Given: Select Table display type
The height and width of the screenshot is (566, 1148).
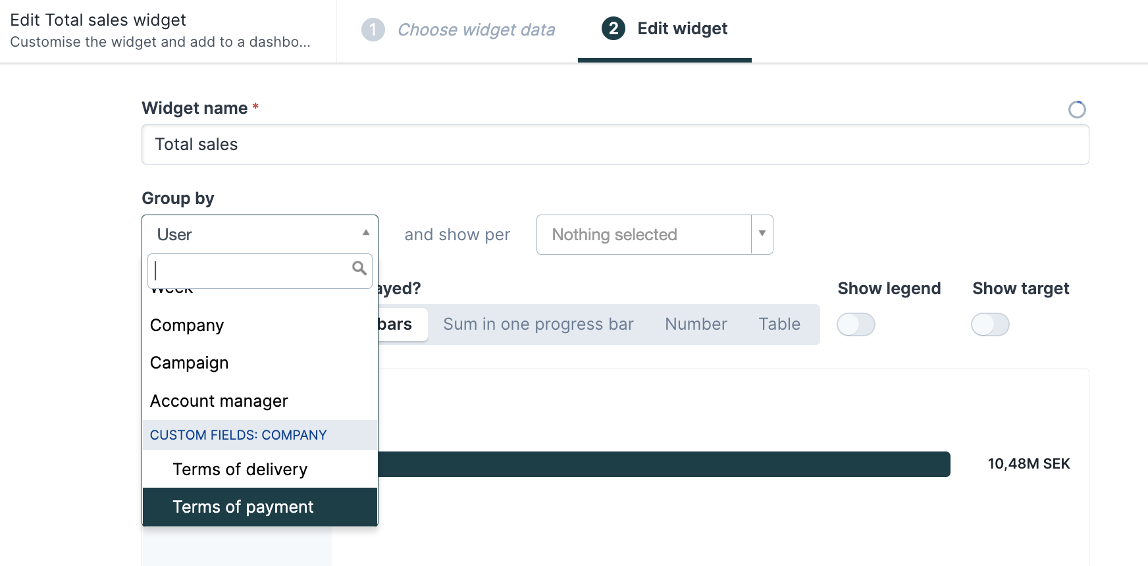Looking at the screenshot, I should click(x=779, y=324).
